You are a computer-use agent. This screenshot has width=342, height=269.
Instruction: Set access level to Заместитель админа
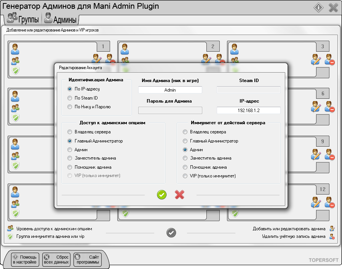(92, 158)
